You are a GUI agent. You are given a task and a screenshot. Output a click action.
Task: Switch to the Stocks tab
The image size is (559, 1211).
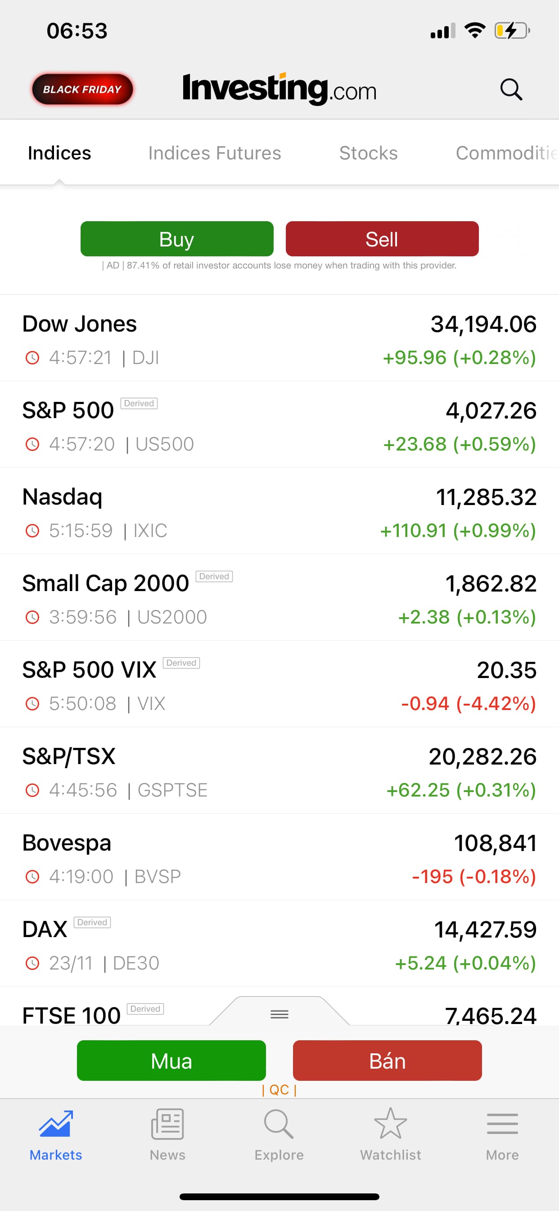click(x=368, y=153)
